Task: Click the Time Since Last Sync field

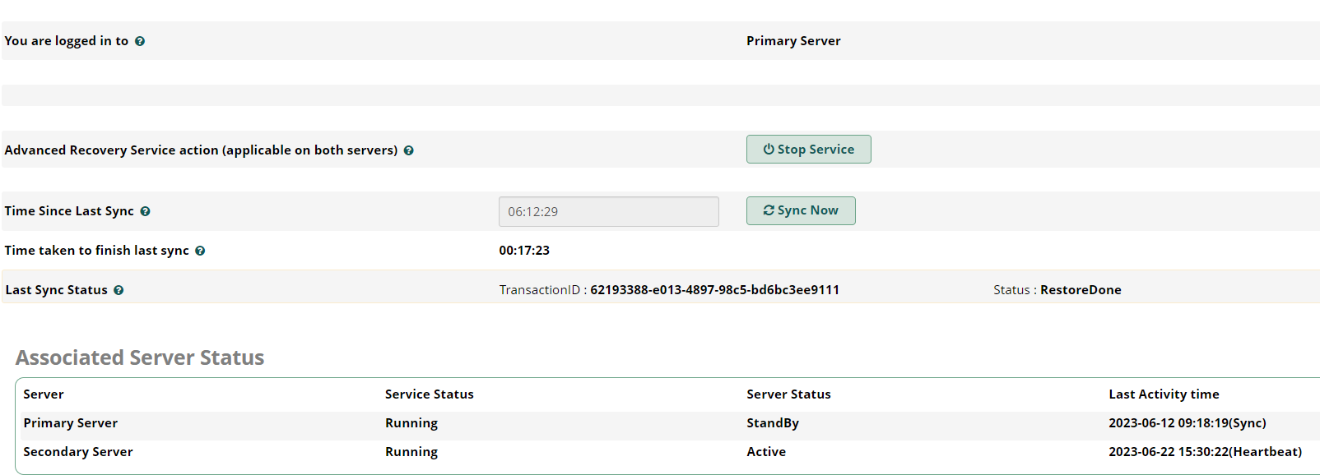Action: (x=609, y=211)
